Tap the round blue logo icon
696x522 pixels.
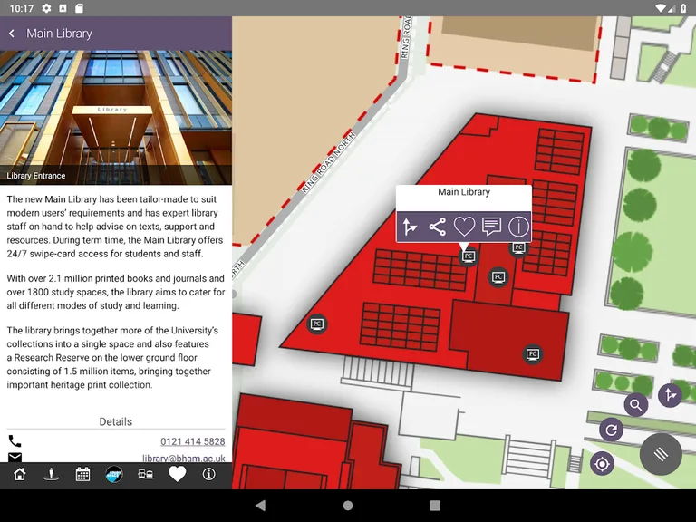(x=114, y=475)
